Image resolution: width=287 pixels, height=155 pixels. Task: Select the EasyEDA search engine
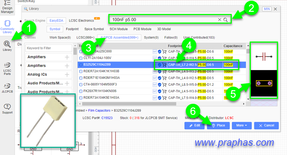[x=56, y=21]
